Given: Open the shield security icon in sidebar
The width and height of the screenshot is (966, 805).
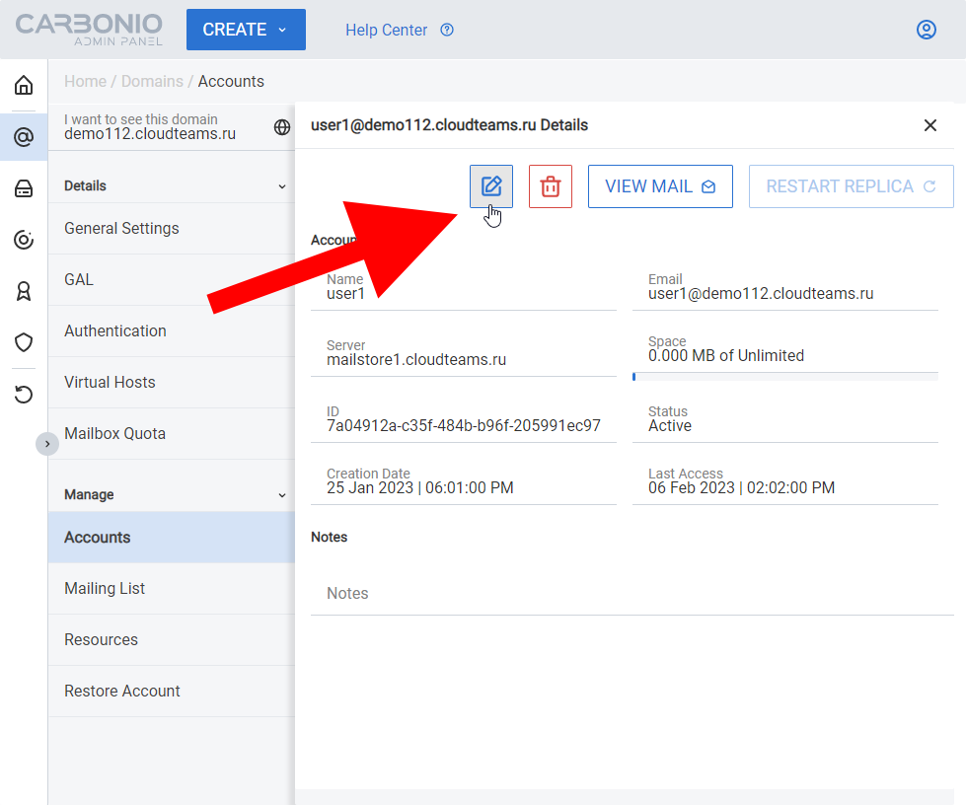Looking at the screenshot, I should (24, 342).
